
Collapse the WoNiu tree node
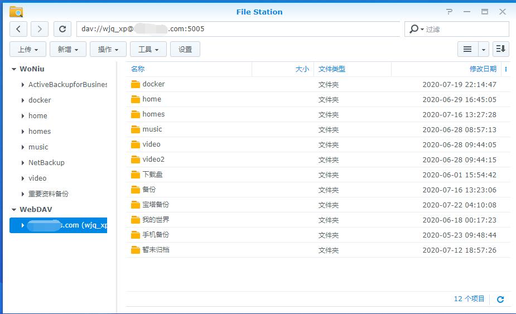click(14, 69)
